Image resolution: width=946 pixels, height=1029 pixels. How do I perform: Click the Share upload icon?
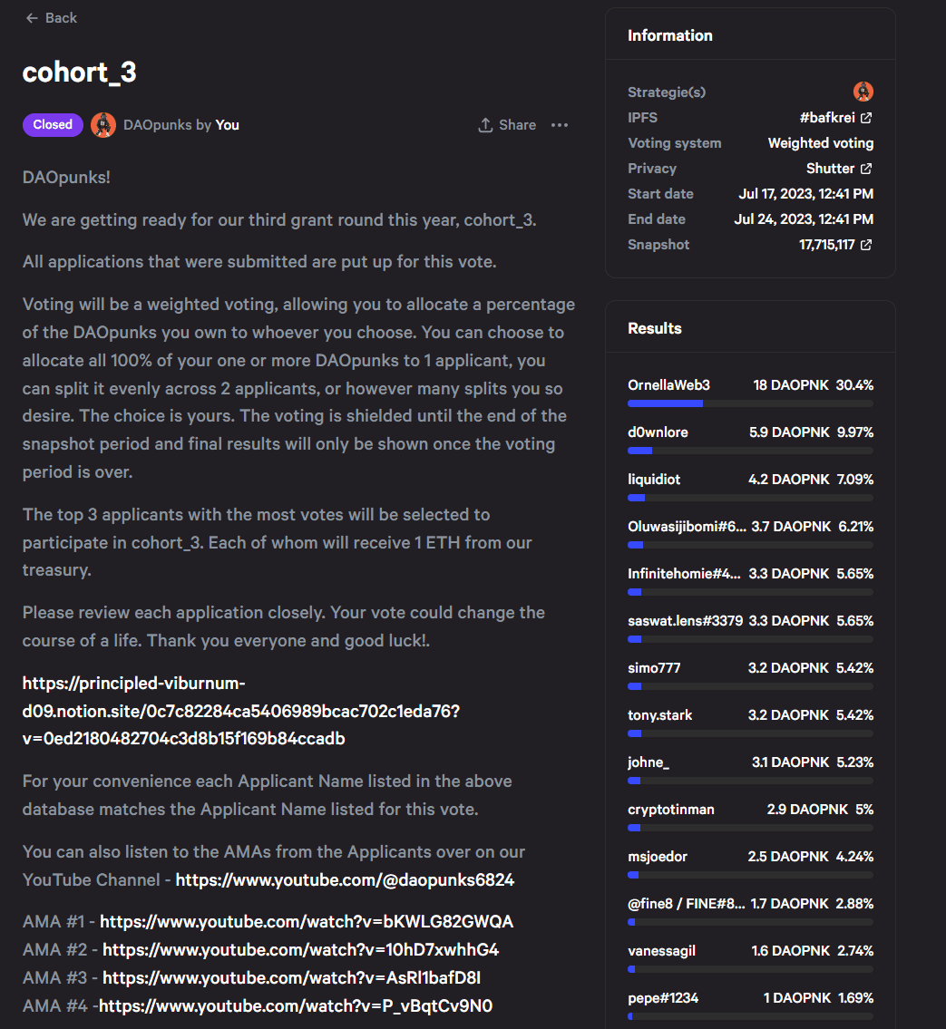tap(485, 125)
